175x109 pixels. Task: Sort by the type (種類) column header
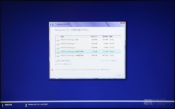tap(115, 37)
